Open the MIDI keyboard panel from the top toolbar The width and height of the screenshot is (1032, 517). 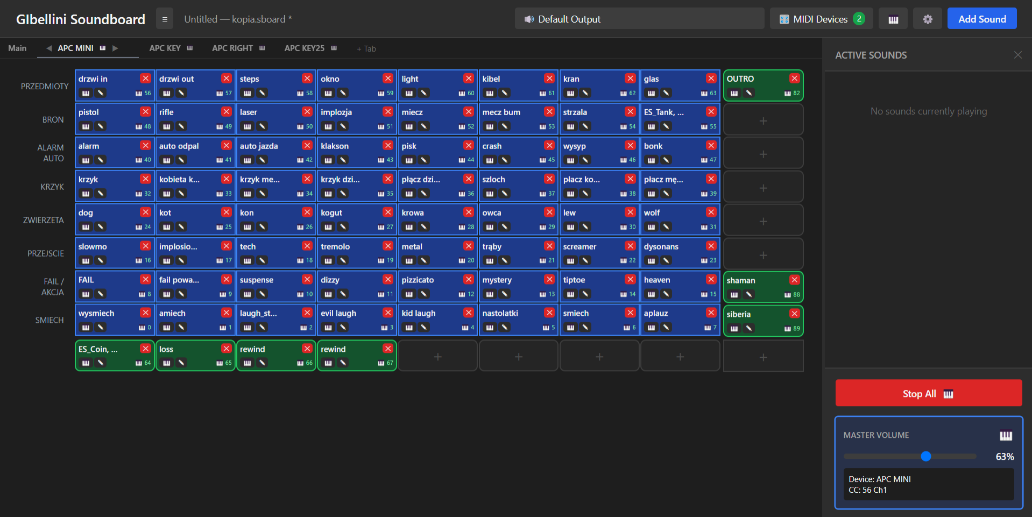coord(893,18)
